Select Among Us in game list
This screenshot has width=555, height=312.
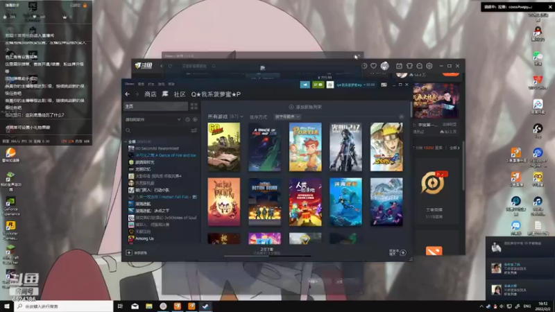[141, 239]
